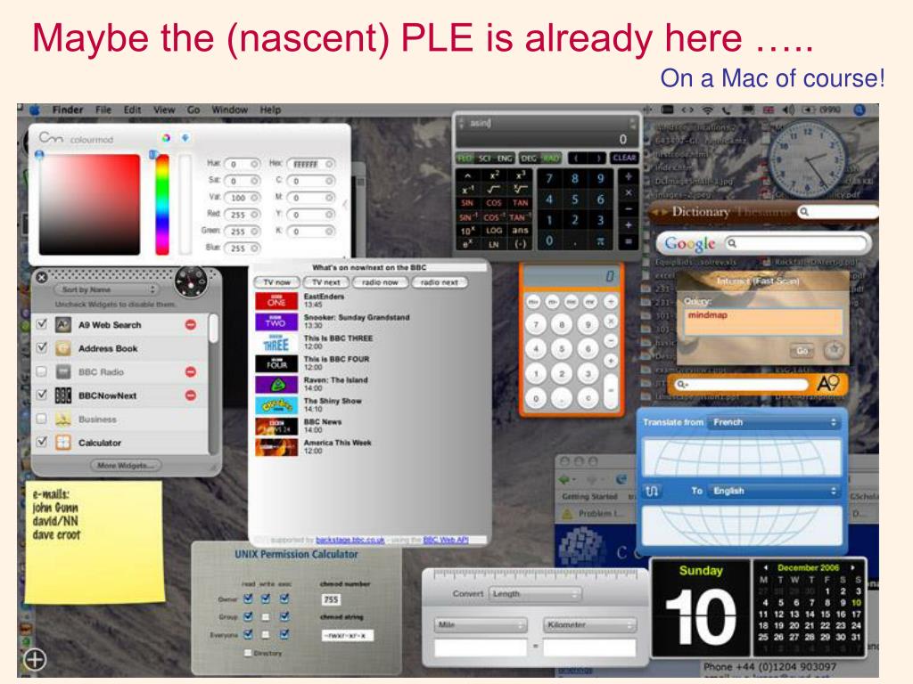This screenshot has width=913, height=684.
Task: Click the Dashboard plus button
Action: tap(35, 659)
